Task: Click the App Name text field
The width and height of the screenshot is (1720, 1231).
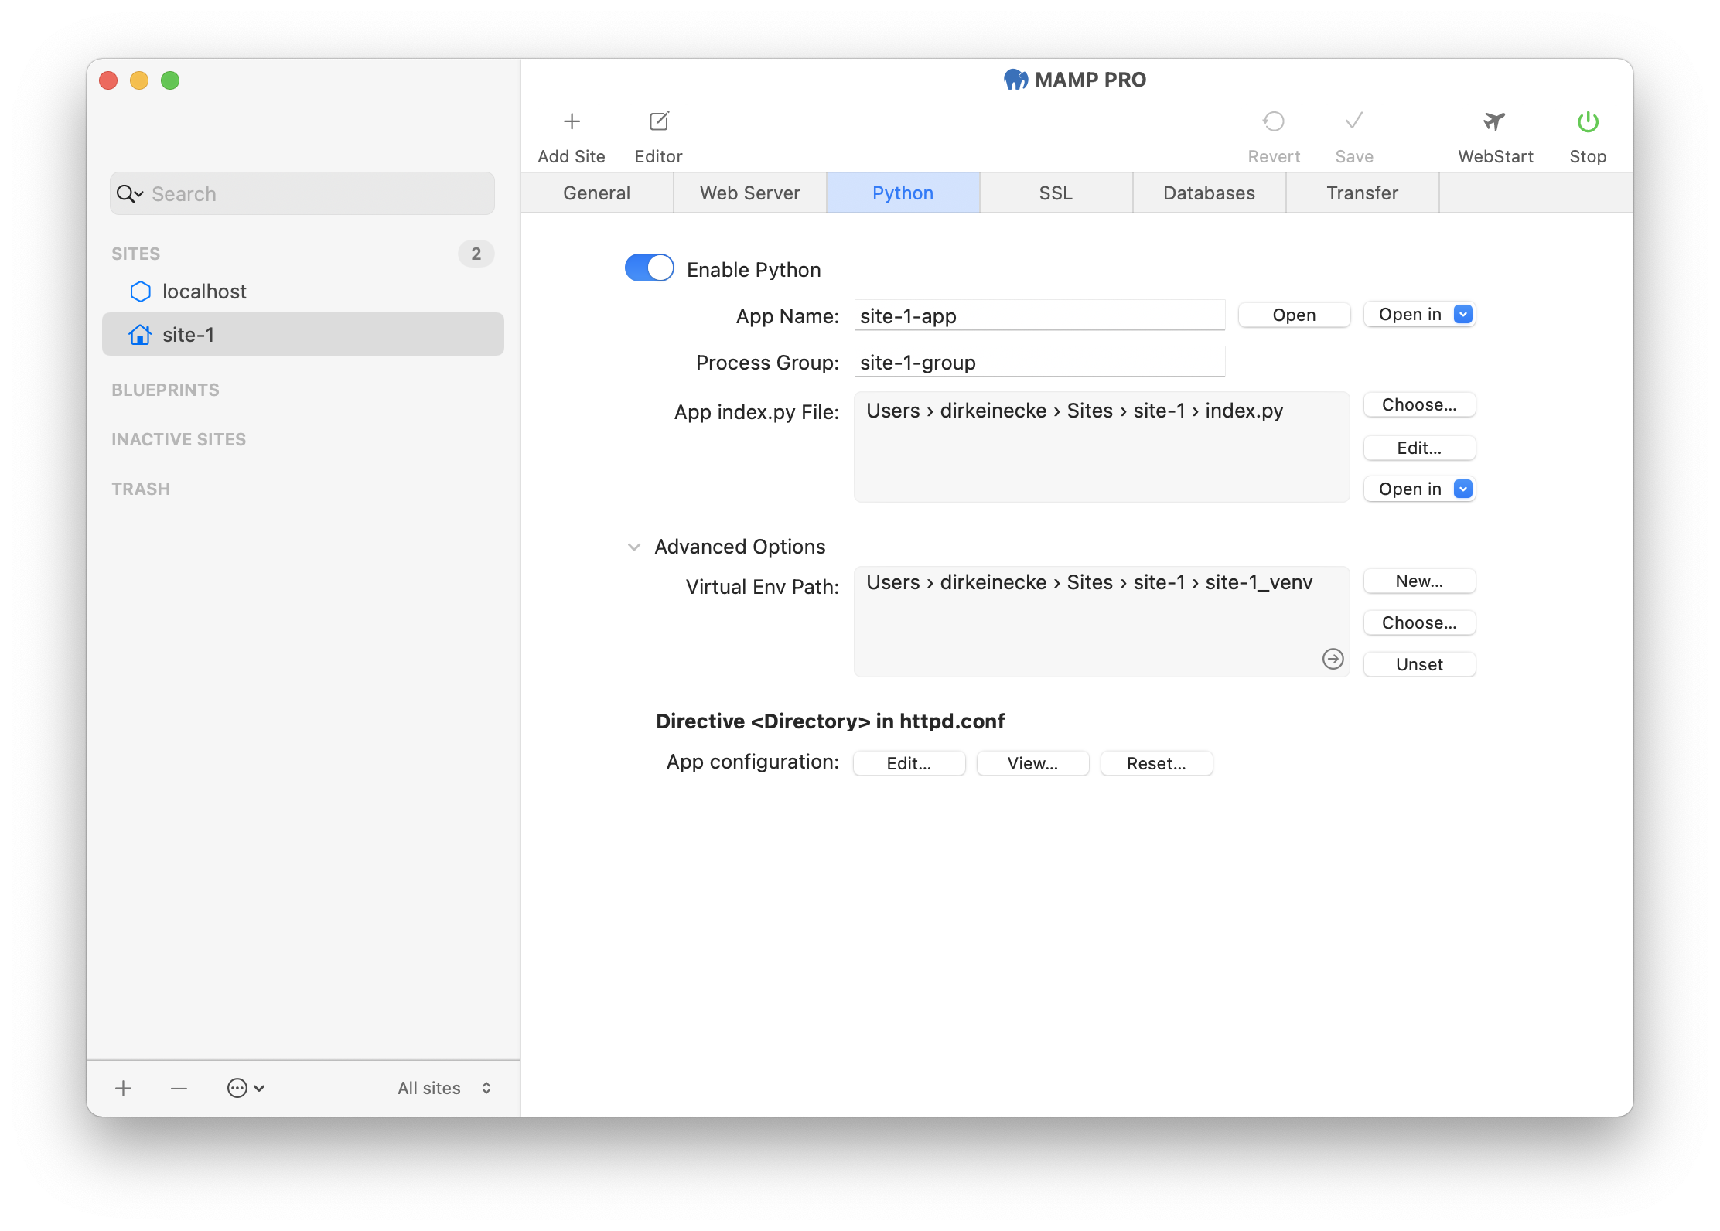Action: pos(1039,315)
